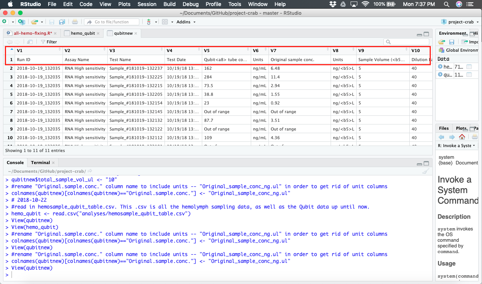
Task: Open the Session menu in the menu bar
Action: tap(147, 4)
